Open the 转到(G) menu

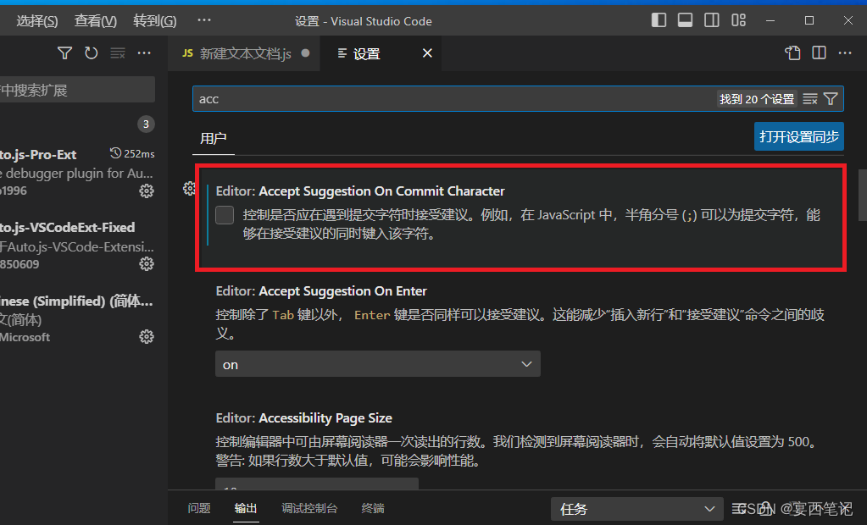pyautogui.click(x=155, y=21)
